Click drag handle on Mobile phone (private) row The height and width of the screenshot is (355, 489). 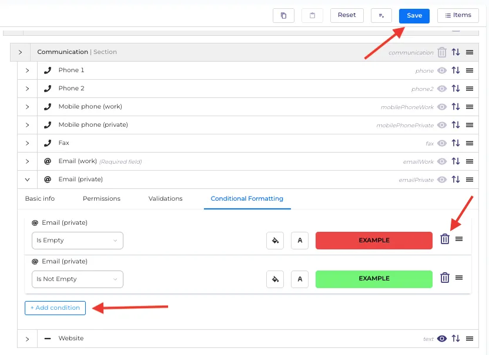point(470,125)
